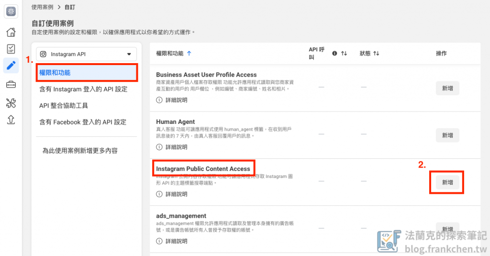This screenshot has height=256, width=490.
Task: Toggle 權限和功能 ascending sort arrow
Action: coord(189,54)
